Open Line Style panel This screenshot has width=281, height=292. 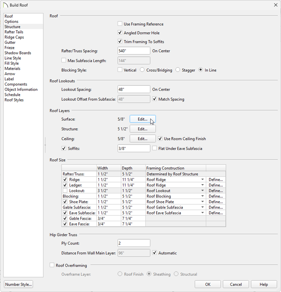13,58
